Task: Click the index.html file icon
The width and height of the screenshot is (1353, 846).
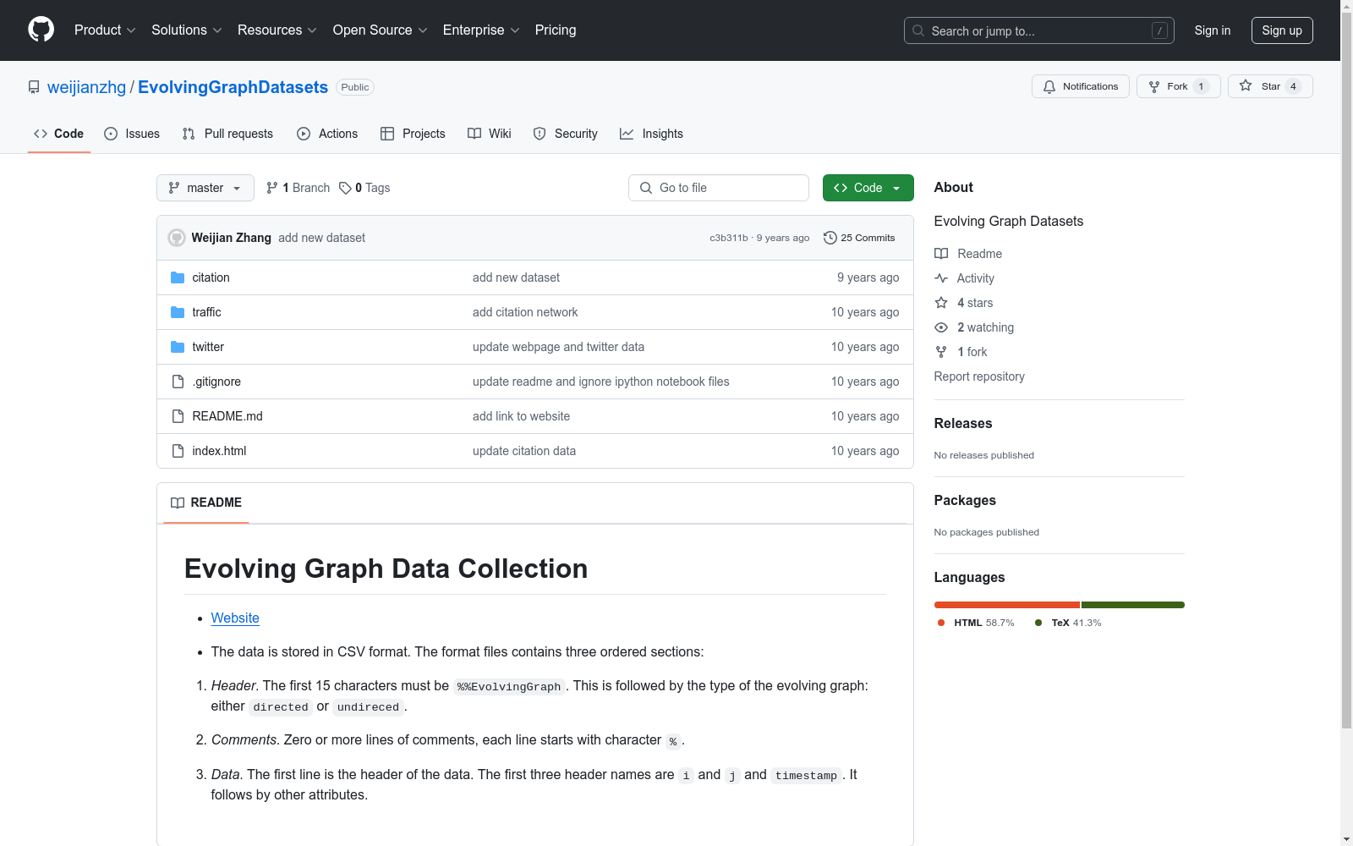Action: [178, 451]
